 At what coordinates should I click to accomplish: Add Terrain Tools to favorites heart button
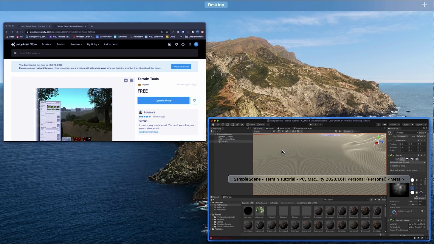[194, 100]
